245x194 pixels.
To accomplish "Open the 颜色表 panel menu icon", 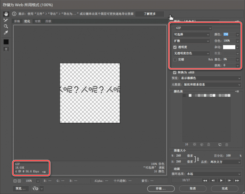I will tap(237, 91).
